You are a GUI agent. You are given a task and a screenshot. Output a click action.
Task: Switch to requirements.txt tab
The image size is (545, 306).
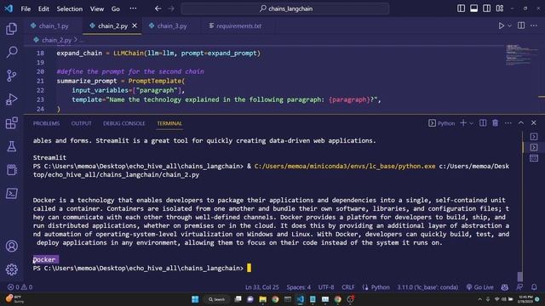(x=238, y=26)
